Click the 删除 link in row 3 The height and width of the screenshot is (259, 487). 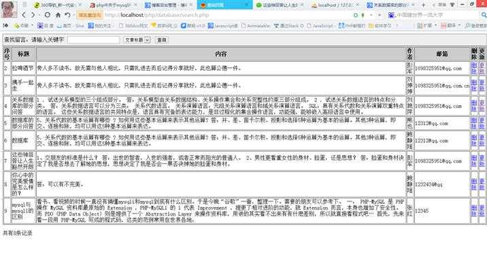[473, 86]
